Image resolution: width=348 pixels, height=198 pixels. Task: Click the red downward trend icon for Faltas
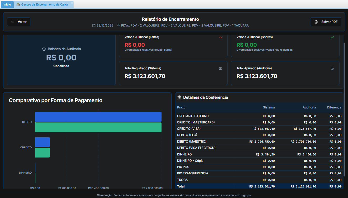[220, 37]
